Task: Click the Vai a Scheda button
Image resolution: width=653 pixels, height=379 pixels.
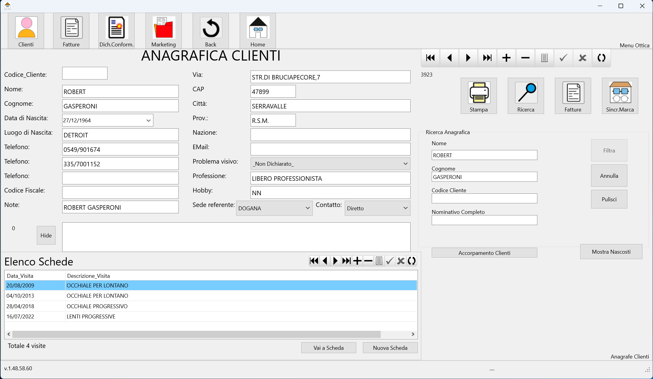Action: pos(329,348)
